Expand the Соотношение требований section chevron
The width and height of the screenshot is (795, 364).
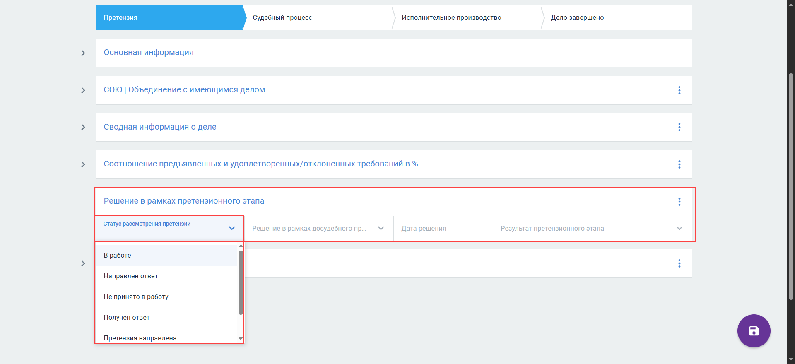83,164
